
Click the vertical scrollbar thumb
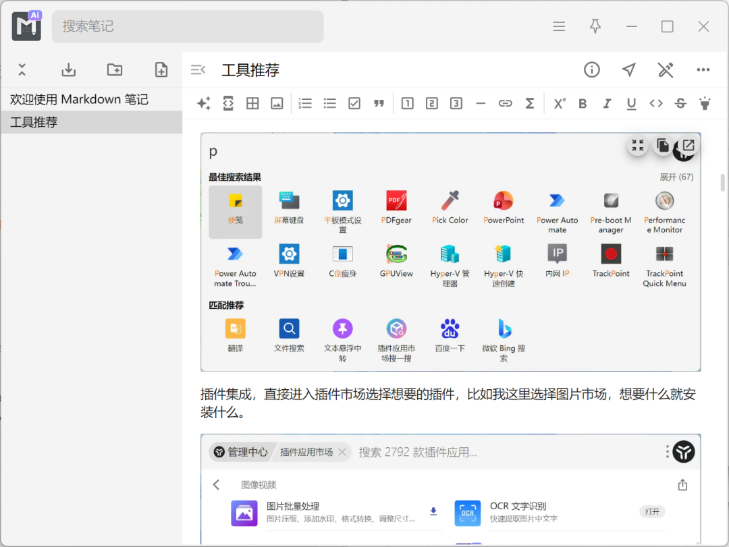pyautogui.click(x=722, y=182)
